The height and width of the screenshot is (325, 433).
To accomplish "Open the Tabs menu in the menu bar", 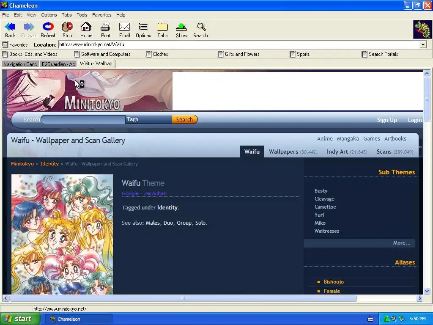I will point(66,15).
